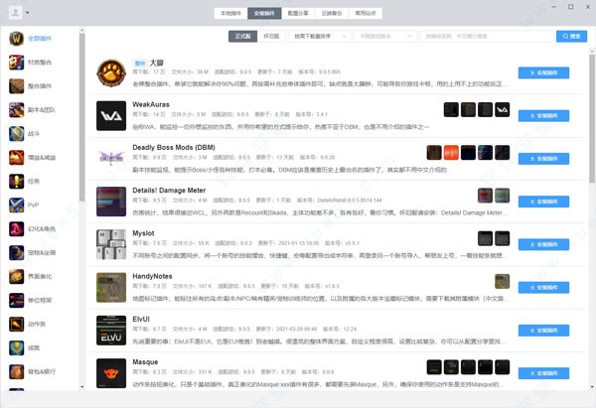Switch to the 正式服 retail server toggle
This screenshot has height=408, width=596.
pos(243,36)
